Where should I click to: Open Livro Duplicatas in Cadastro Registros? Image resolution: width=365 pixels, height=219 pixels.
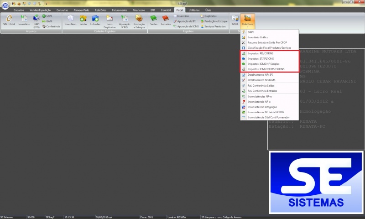pyautogui.click(x=109, y=21)
